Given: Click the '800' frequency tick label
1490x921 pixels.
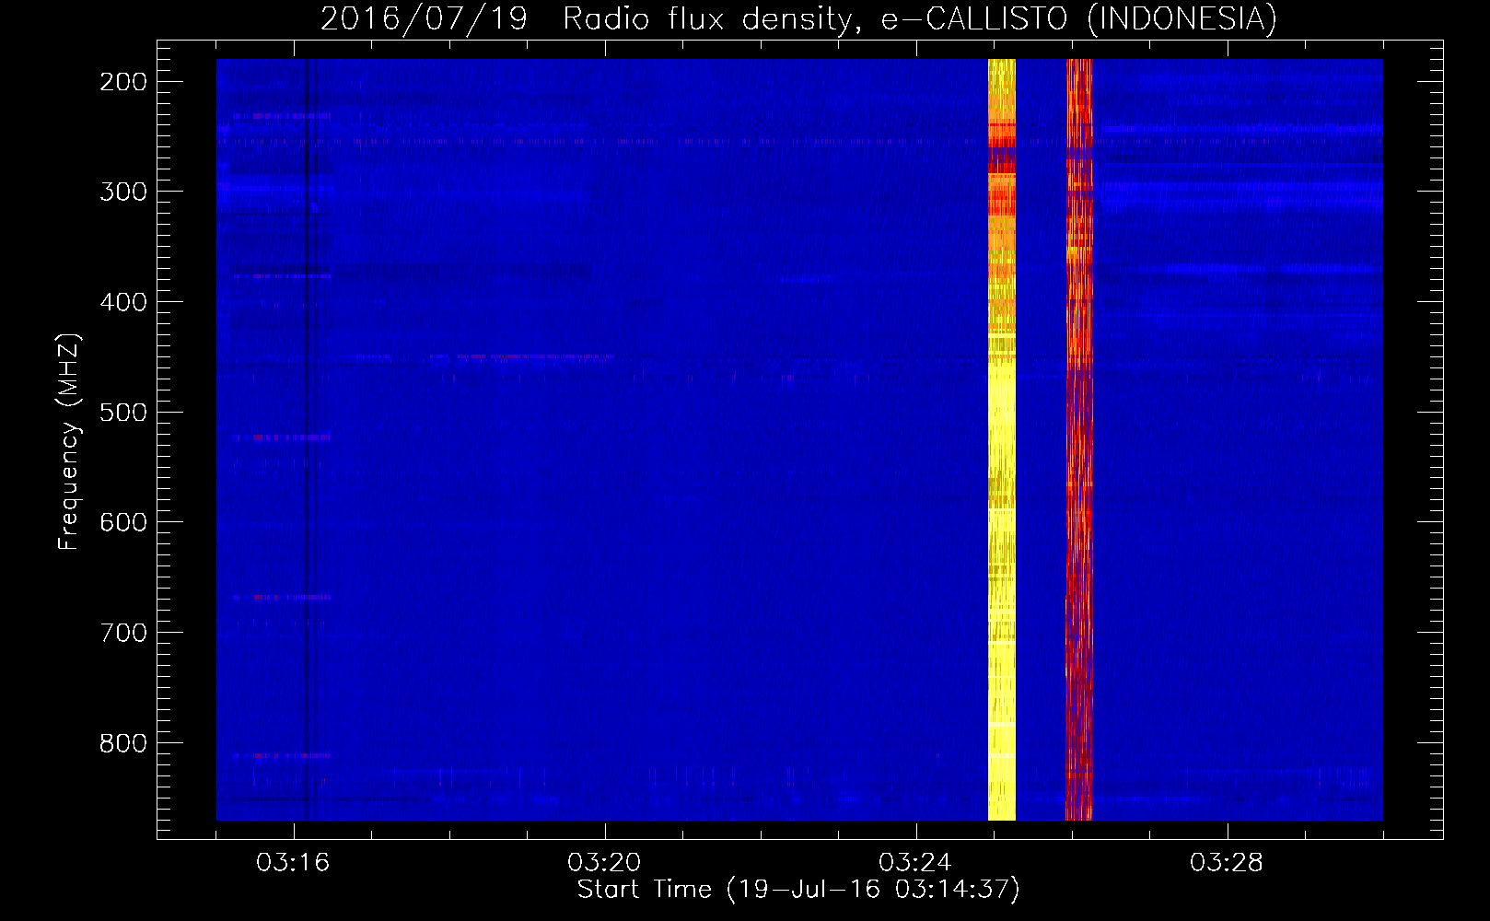Looking at the screenshot, I should pos(123,743).
